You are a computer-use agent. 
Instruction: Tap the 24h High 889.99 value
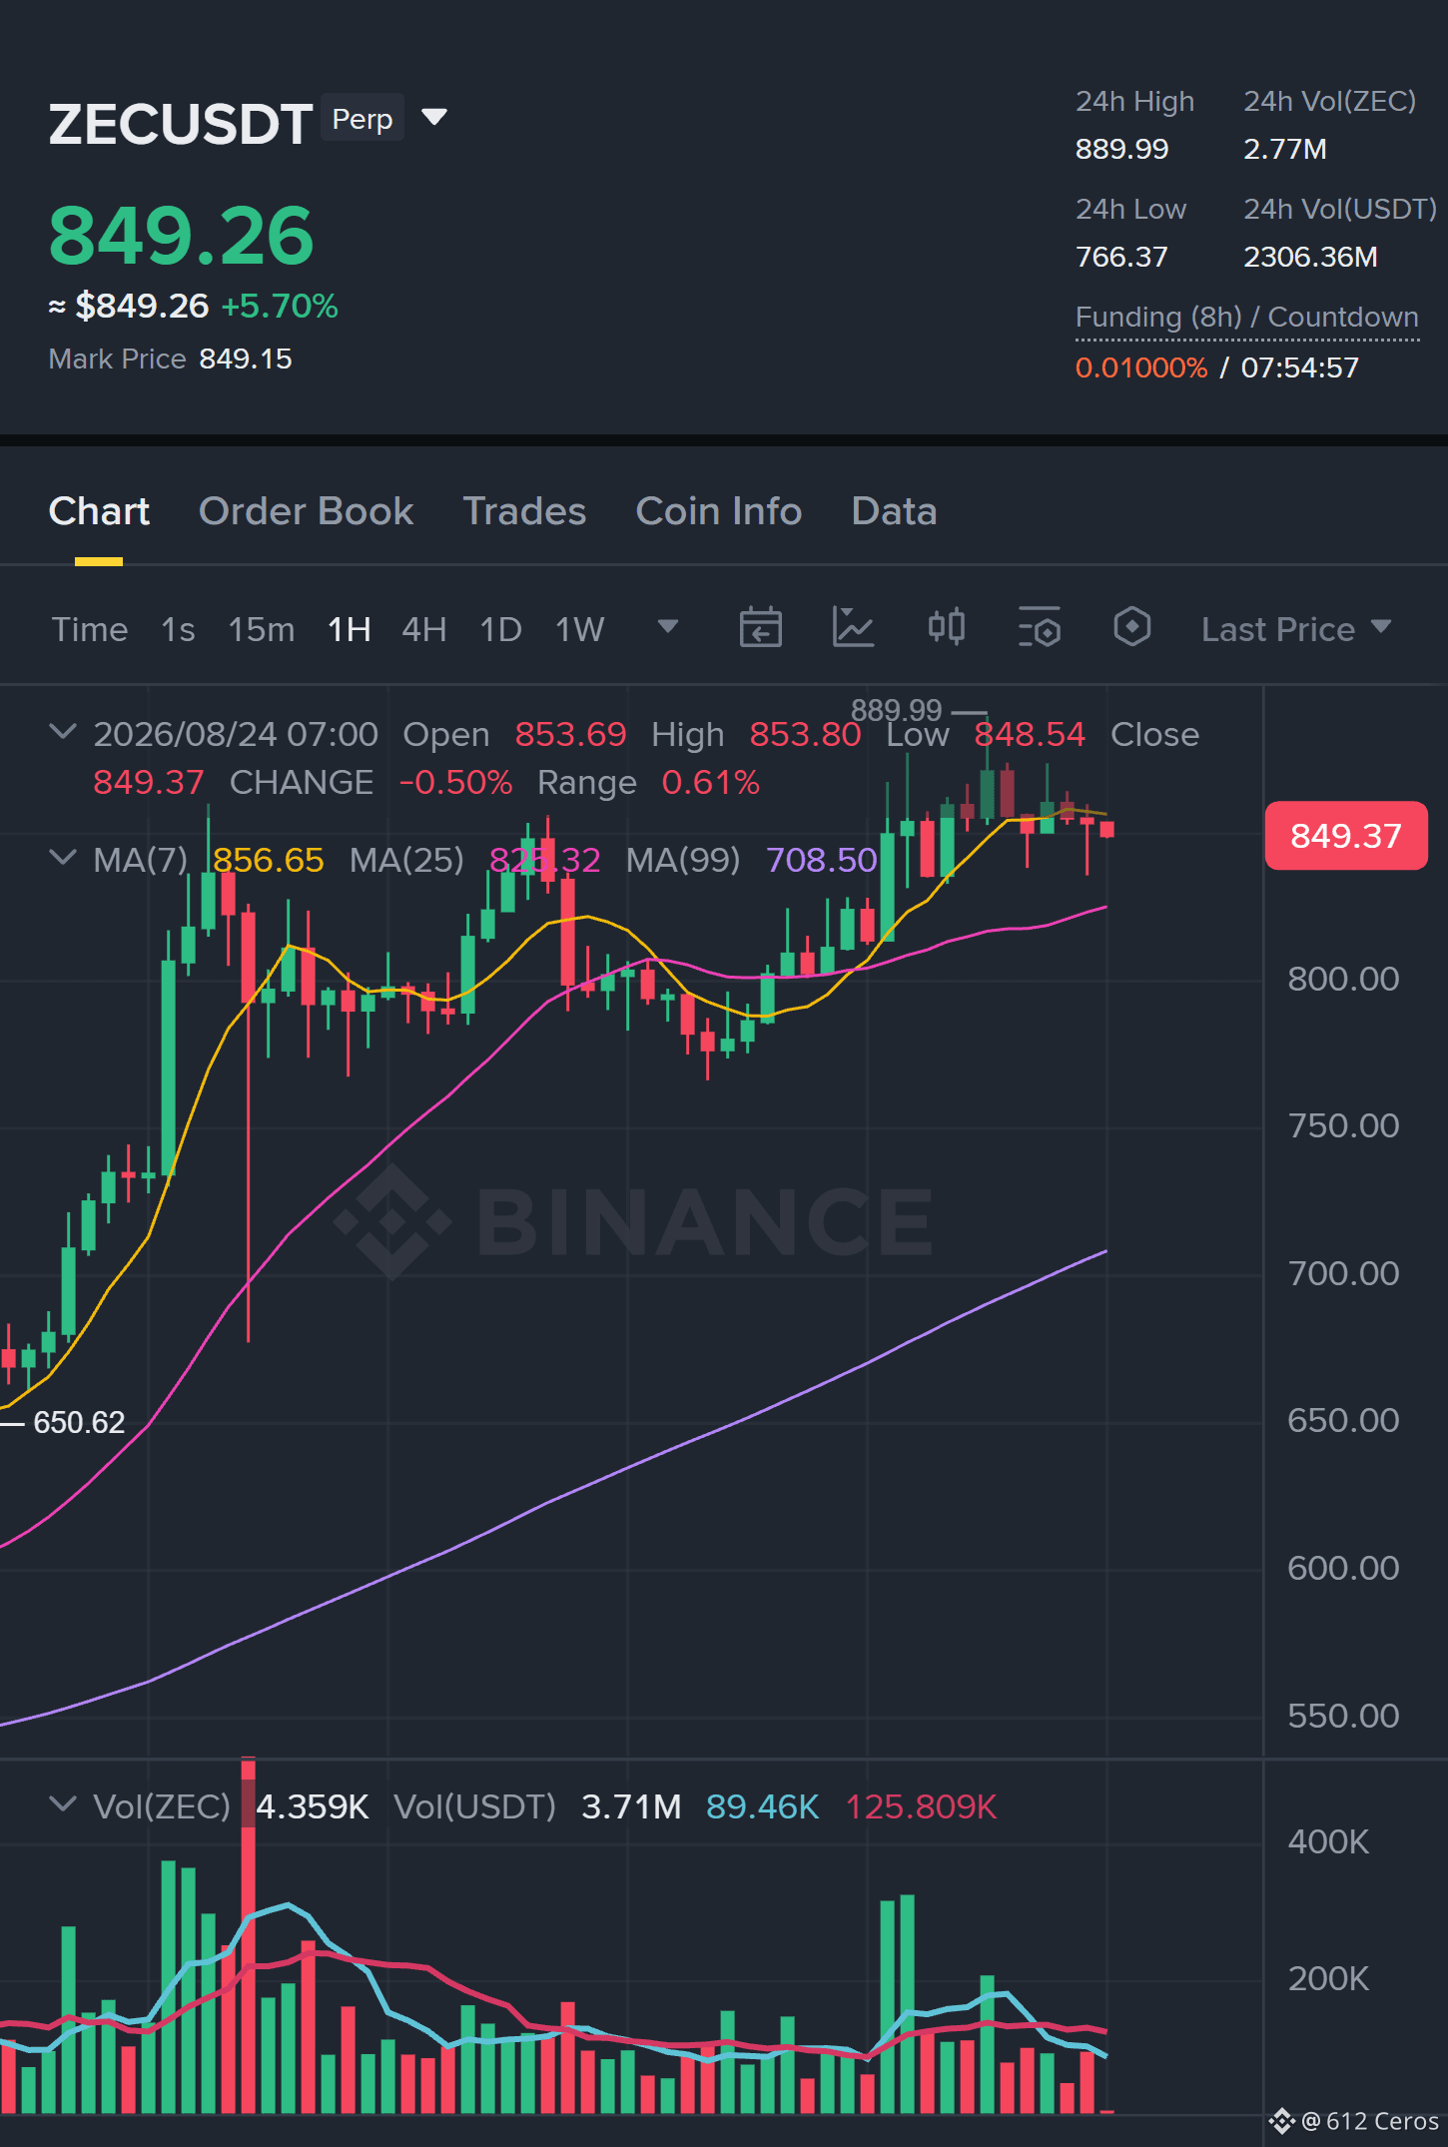tap(1121, 149)
